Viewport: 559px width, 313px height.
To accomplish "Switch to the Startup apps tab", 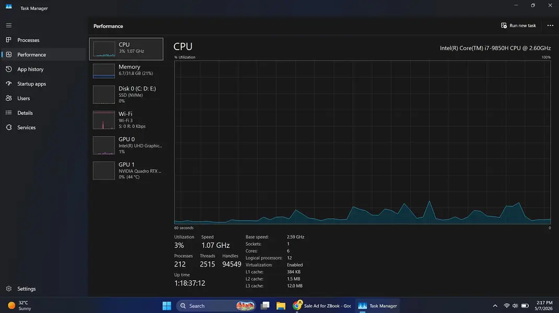I will tap(44, 83).
